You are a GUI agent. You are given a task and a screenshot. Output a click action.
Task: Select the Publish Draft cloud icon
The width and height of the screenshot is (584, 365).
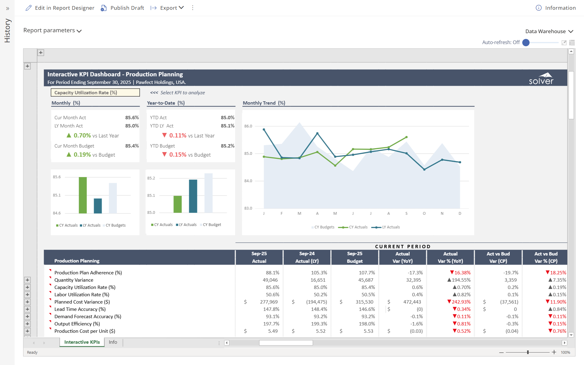[x=103, y=8]
